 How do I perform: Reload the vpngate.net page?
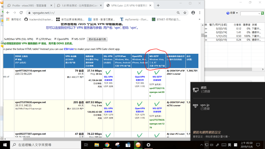21,13
